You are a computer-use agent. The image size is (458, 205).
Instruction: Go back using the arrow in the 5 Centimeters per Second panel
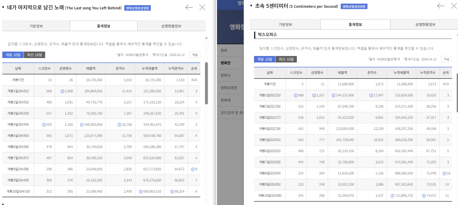pyautogui.click(x=441, y=6)
